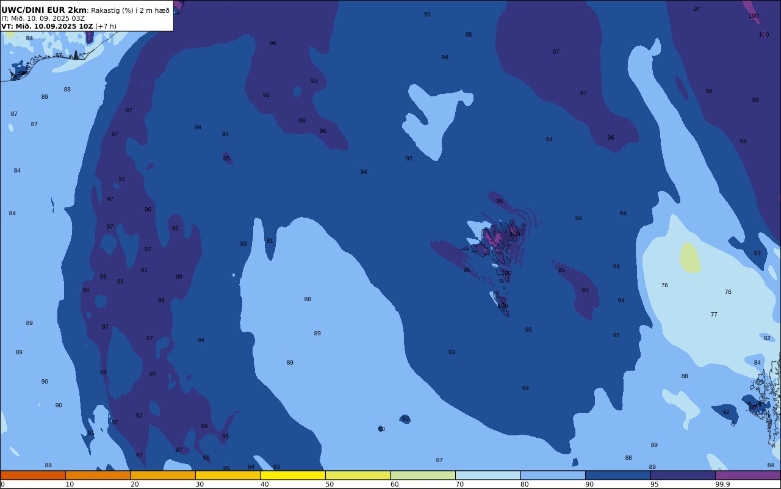Select the 90–95 dark blue legend swatch
Screen dimensions: 781x489
617,475
